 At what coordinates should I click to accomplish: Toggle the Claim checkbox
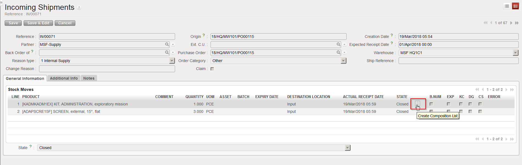(x=212, y=69)
